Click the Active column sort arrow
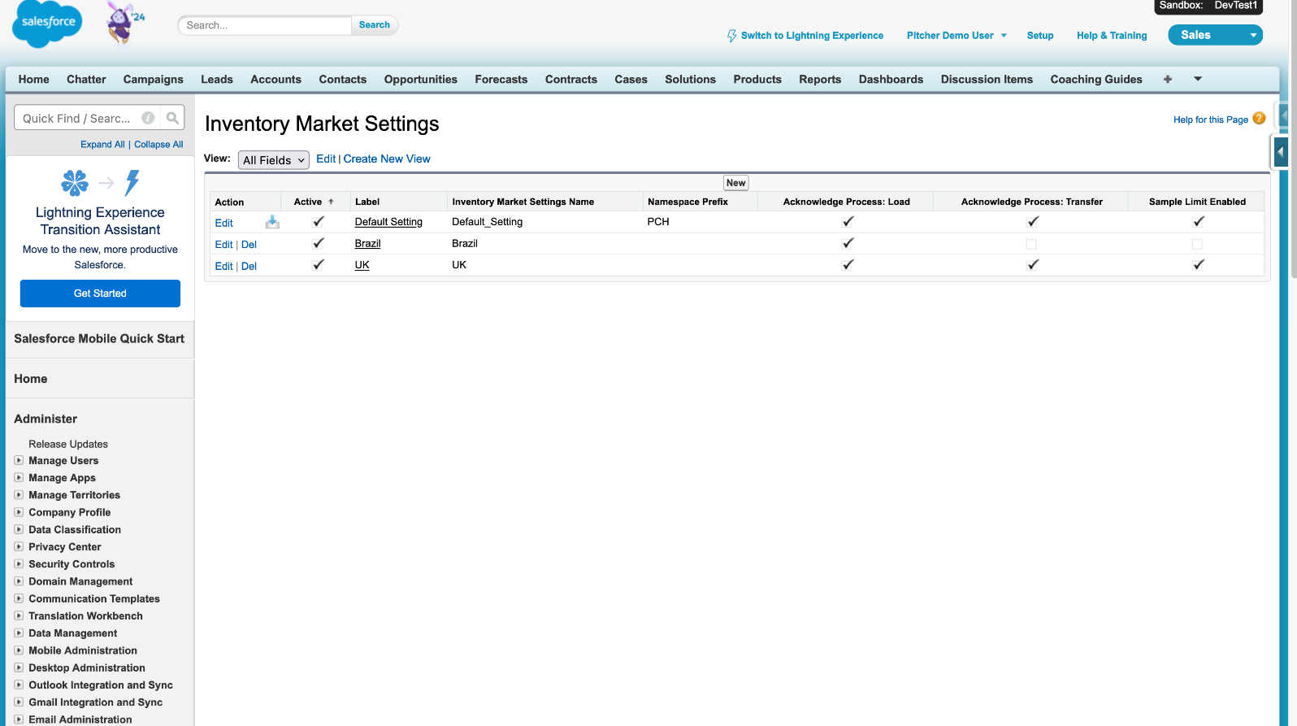1297x726 pixels. tap(331, 202)
